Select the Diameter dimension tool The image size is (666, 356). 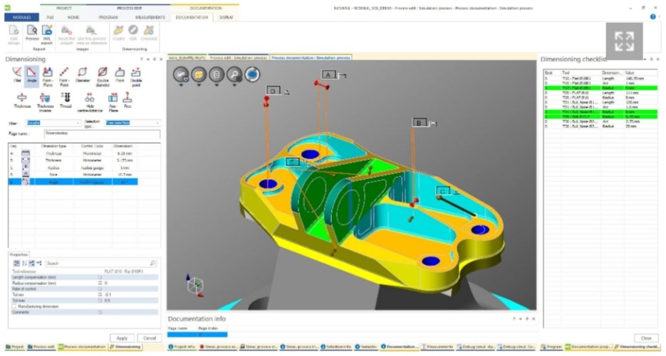click(83, 75)
